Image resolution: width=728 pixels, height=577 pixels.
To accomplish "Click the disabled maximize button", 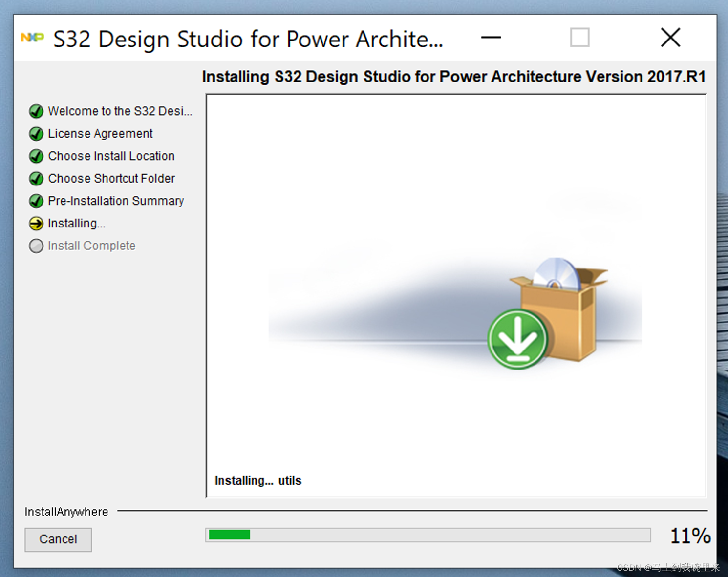I will [580, 38].
